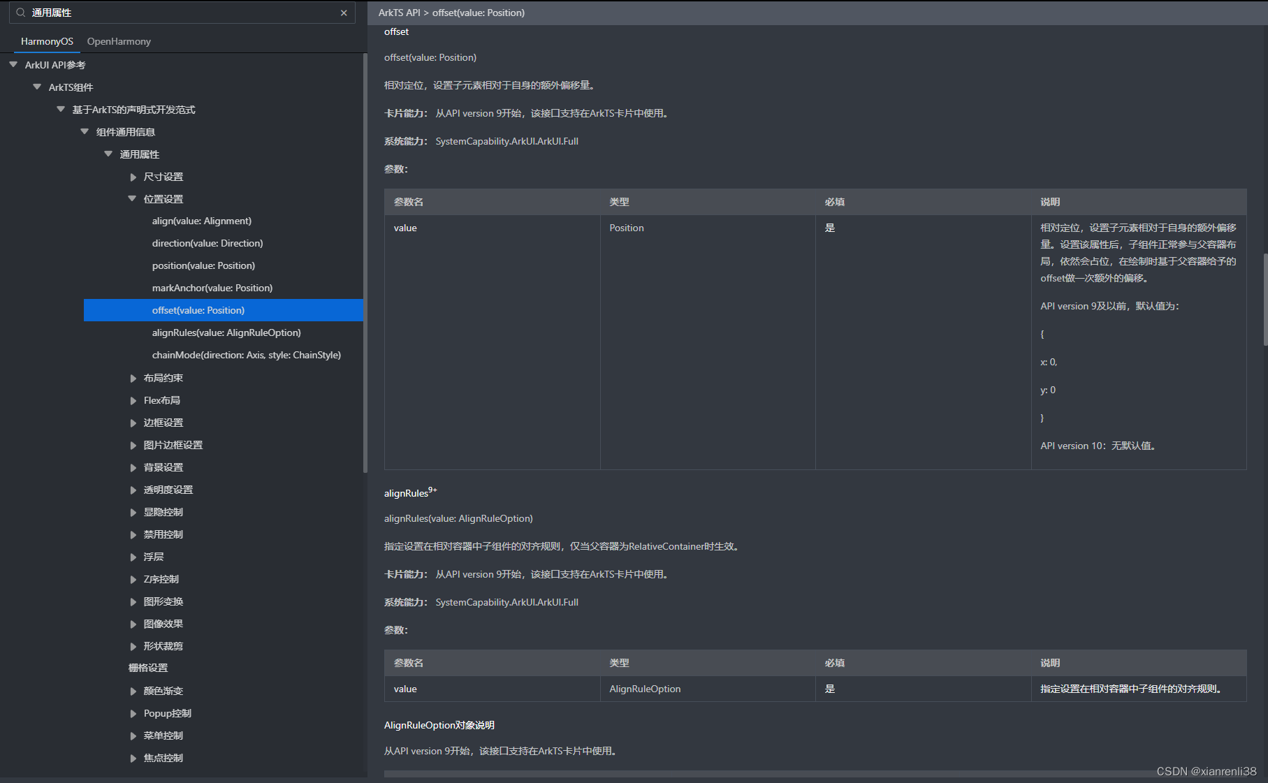1268x783 pixels.
Task: Click AlignRuleOption type in alignRules table
Action: tap(645, 689)
